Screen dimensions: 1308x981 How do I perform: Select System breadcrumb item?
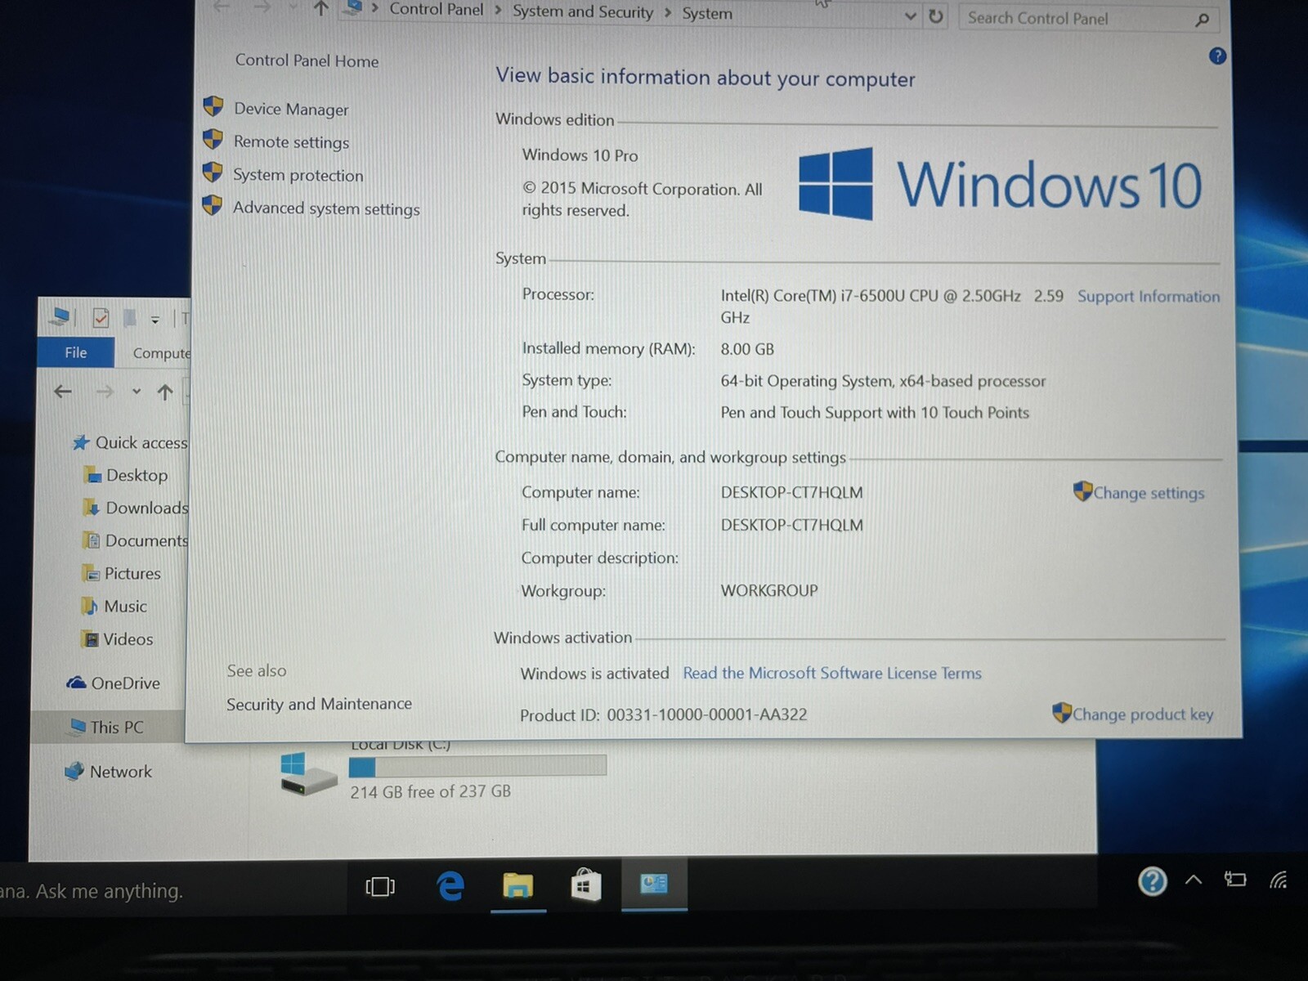pyautogui.click(x=707, y=13)
